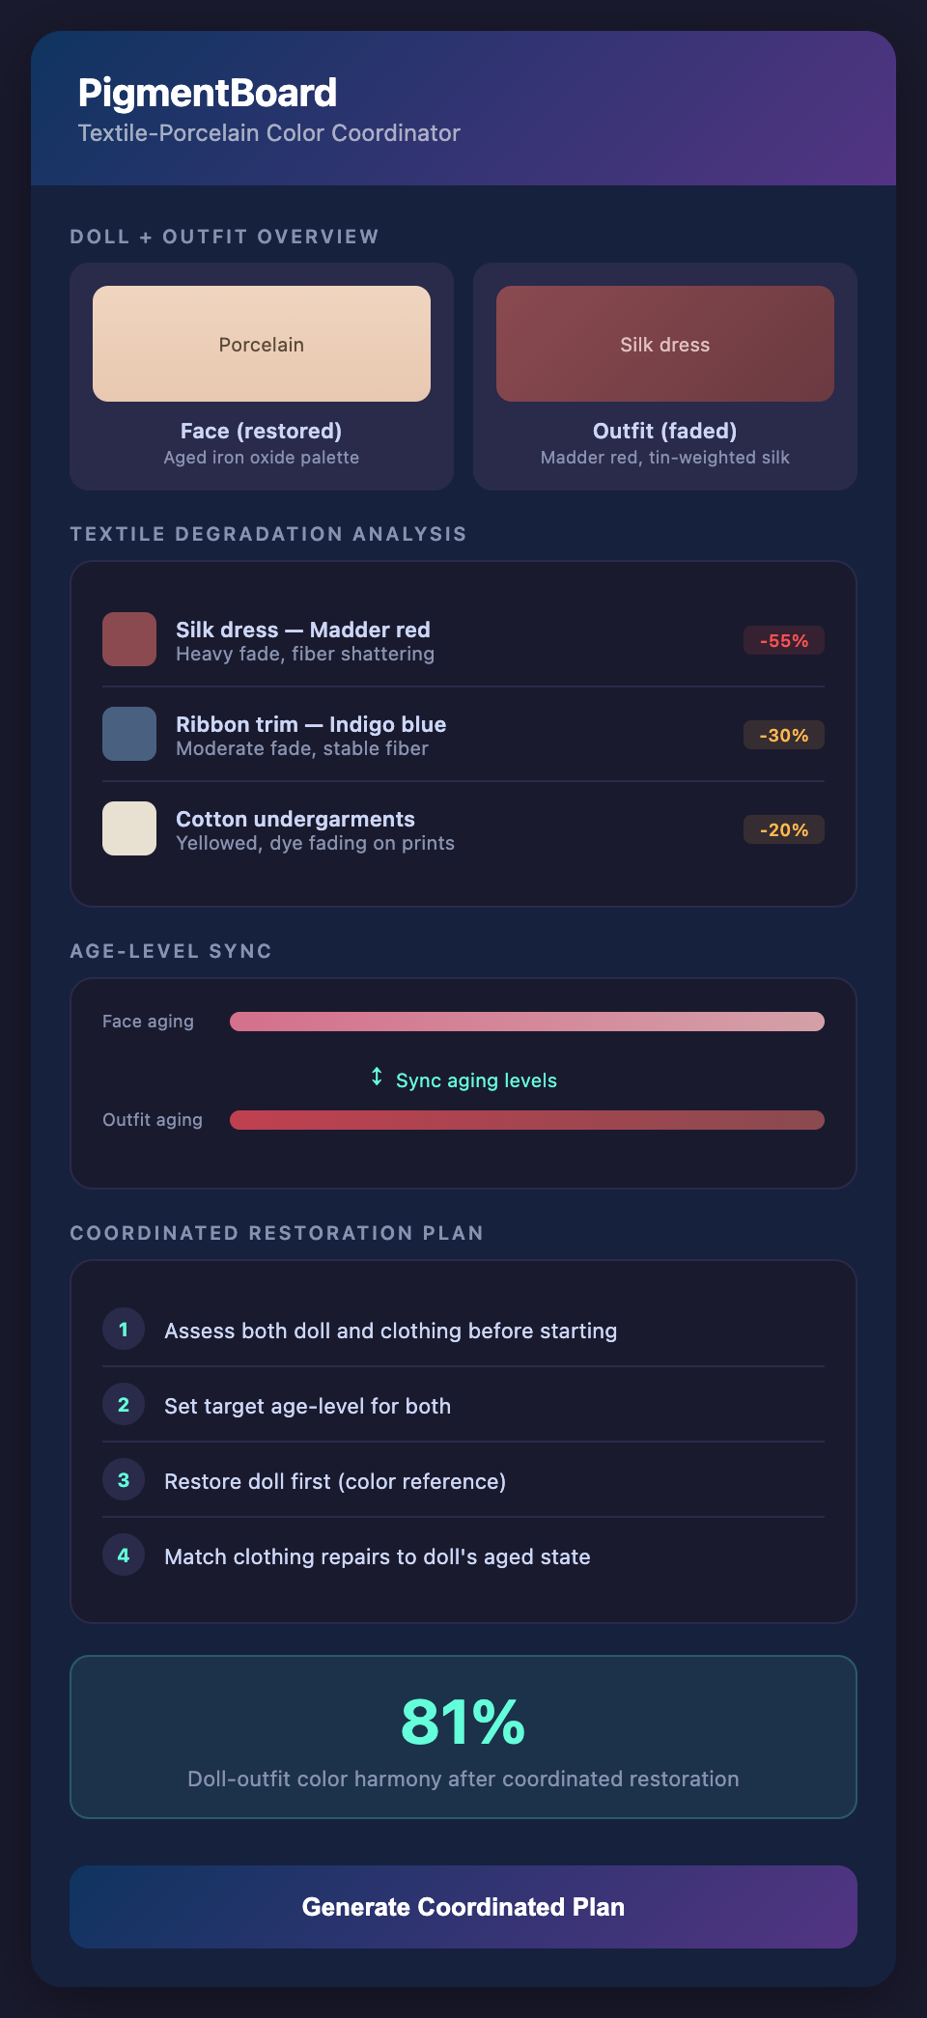
Task: Select the Ribbon trim — Indigo blue entry
Action: coord(311,734)
